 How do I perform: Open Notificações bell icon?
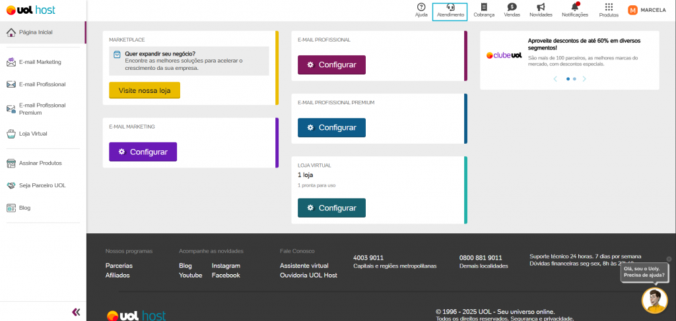(575, 7)
